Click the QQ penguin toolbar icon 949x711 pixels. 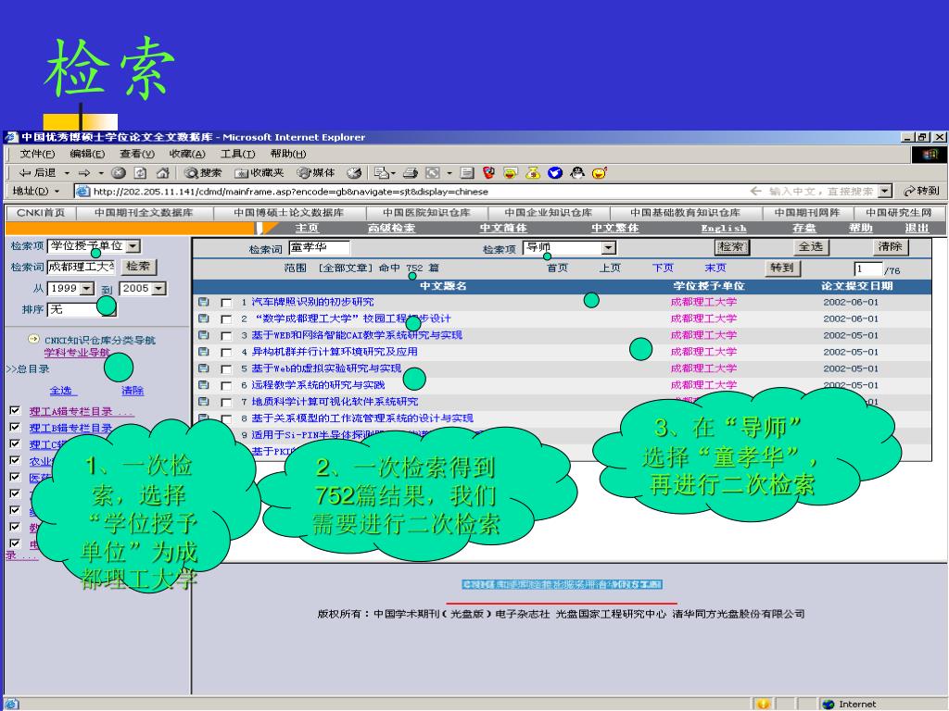pos(577,173)
